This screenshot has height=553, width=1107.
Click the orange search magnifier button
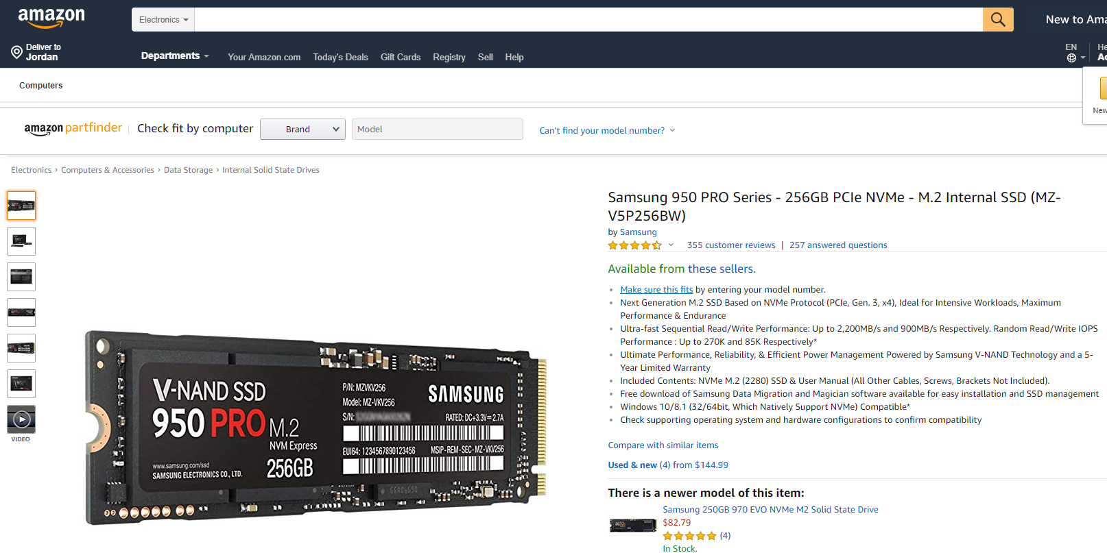coord(998,20)
